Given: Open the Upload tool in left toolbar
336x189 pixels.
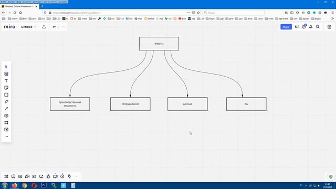Looking at the screenshot, I should (6, 130).
